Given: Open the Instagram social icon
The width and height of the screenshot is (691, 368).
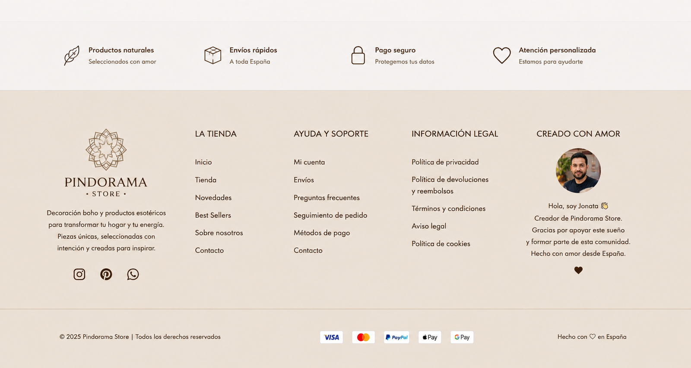Looking at the screenshot, I should pyautogui.click(x=79, y=274).
